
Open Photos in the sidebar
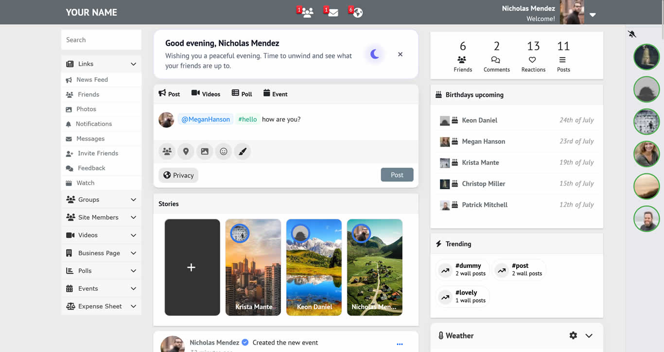point(101,109)
